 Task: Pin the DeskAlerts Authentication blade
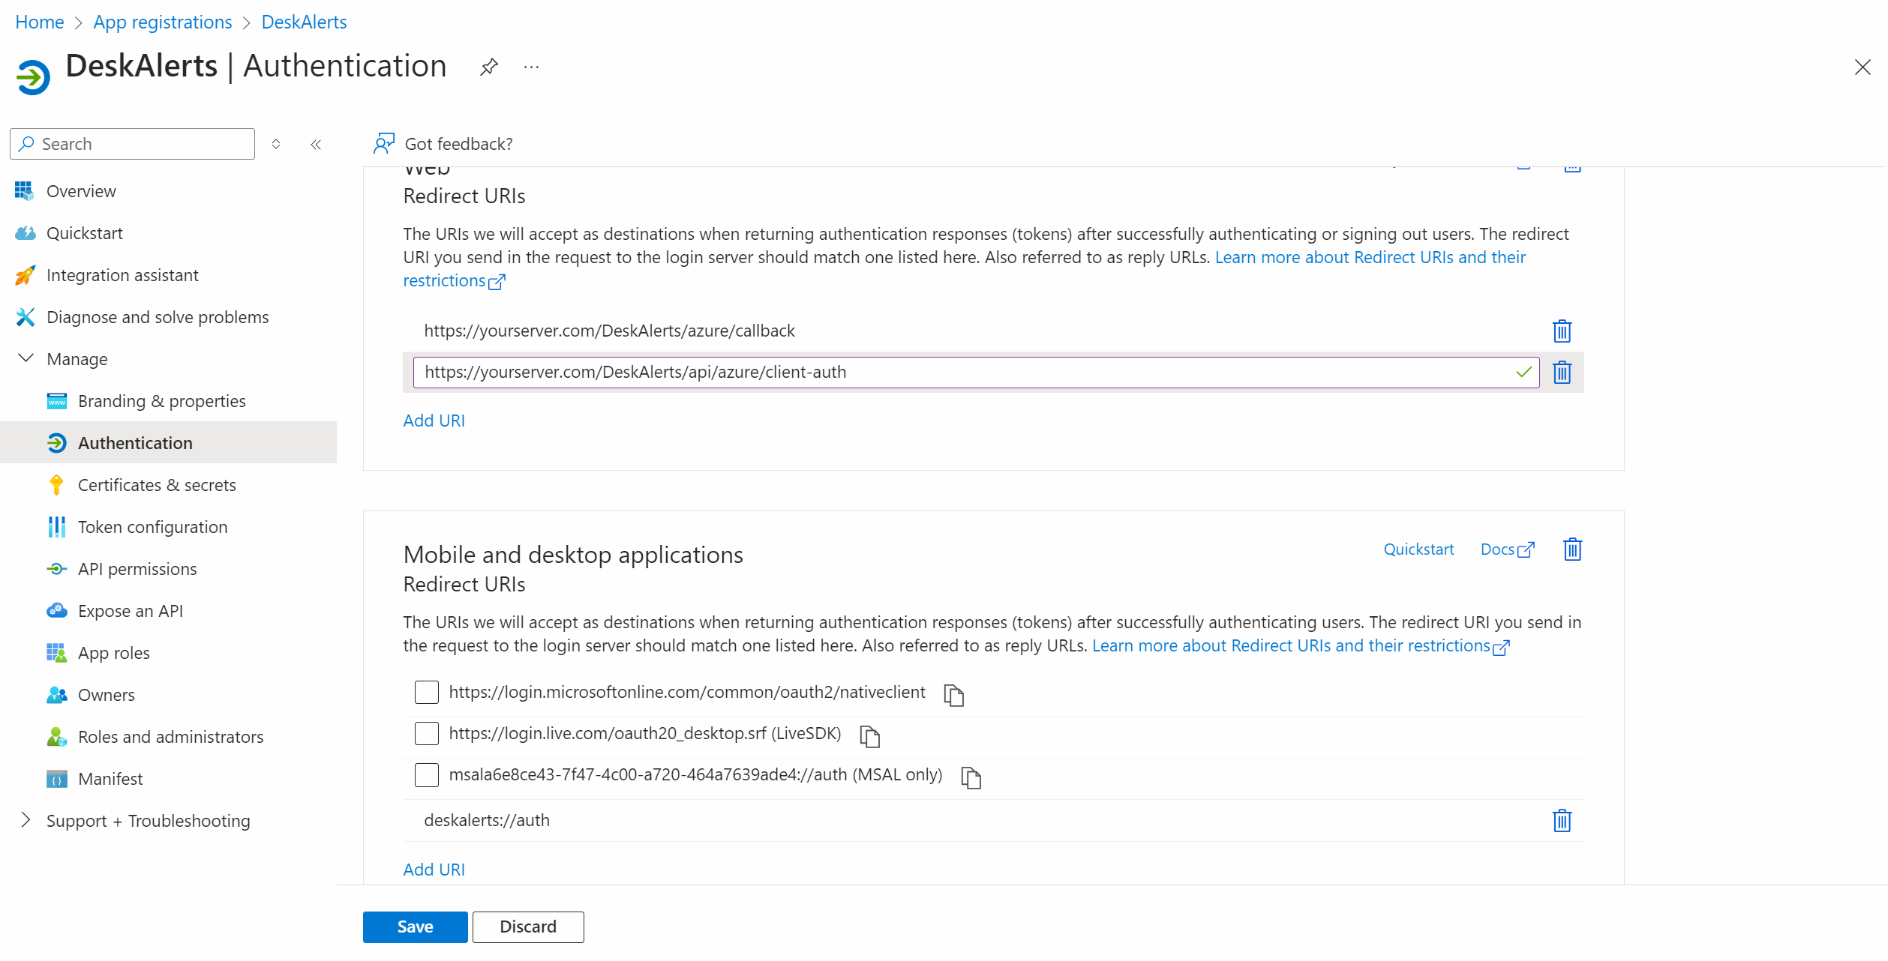[x=488, y=67]
